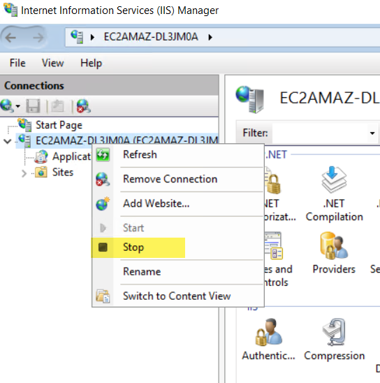The height and width of the screenshot is (383, 380).
Task: Open the Authentication feature icon
Action: pos(268,340)
